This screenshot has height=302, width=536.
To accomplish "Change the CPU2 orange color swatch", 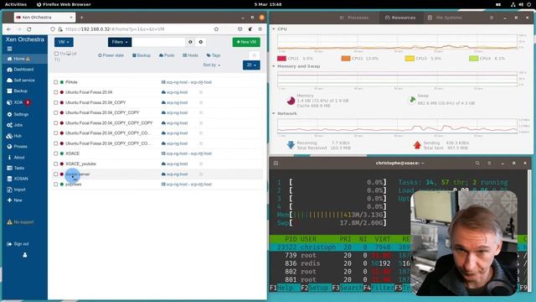I will [x=346, y=59].
